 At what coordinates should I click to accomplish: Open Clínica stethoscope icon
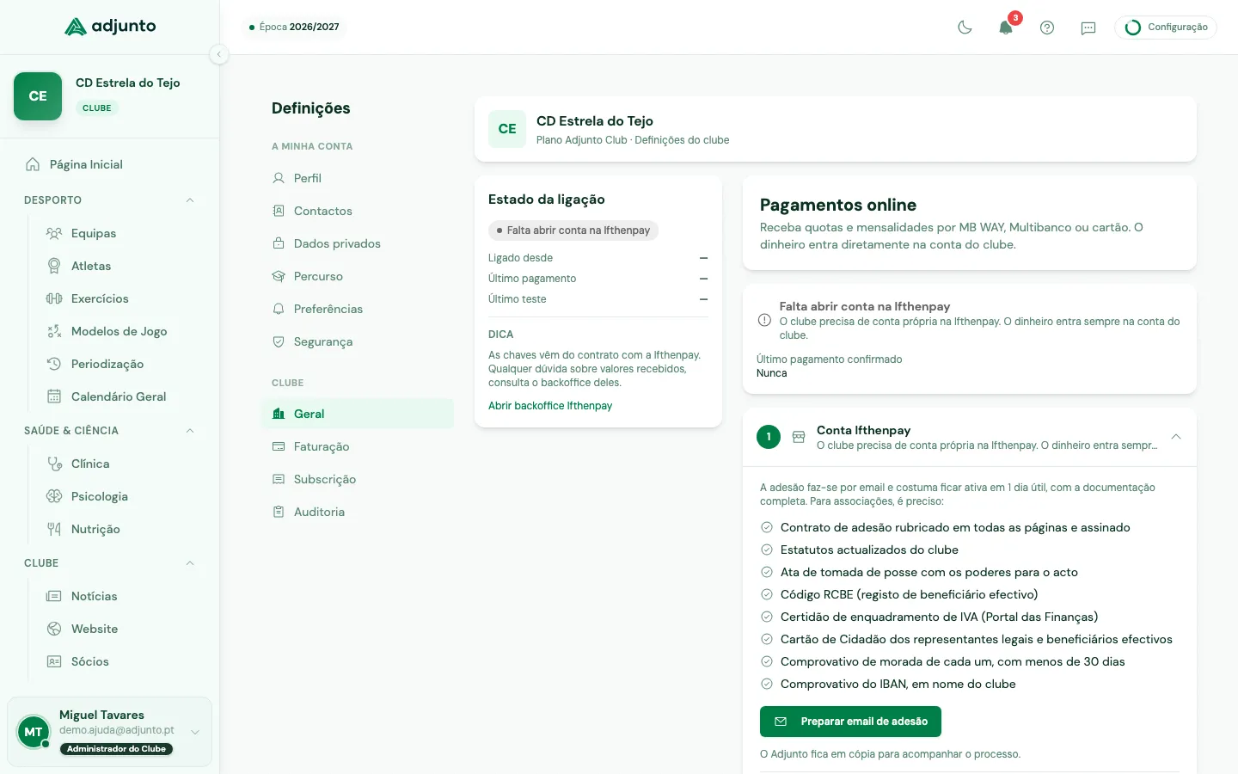click(54, 464)
